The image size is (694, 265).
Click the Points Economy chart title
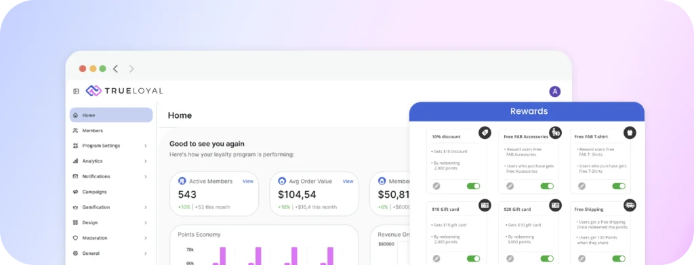click(x=199, y=235)
